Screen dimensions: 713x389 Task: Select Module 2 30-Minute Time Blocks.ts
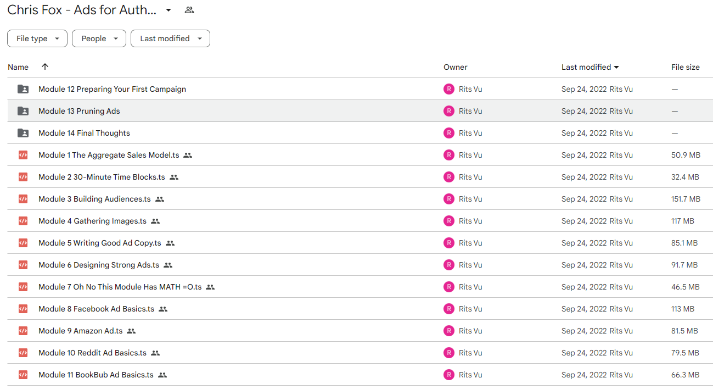tap(102, 177)
